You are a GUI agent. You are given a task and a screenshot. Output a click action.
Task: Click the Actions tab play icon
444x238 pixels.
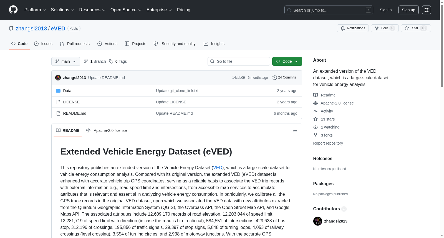point(100,44)
